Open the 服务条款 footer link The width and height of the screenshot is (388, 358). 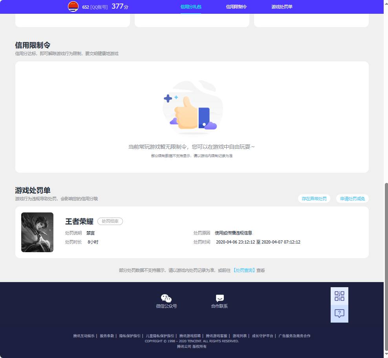(x=107, y=336)
